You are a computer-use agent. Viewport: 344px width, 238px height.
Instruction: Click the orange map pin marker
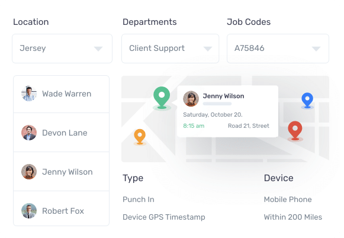tap(140, 137)
